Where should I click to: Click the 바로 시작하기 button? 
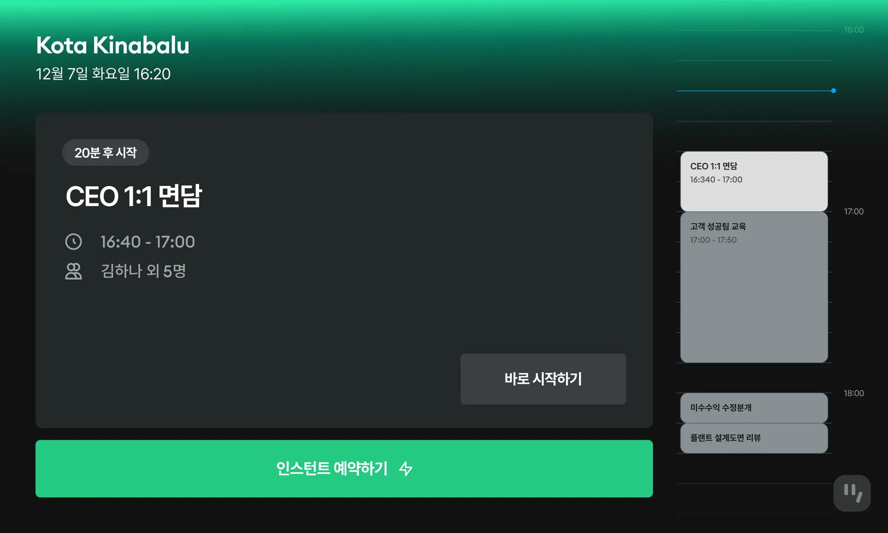[543, 379]
